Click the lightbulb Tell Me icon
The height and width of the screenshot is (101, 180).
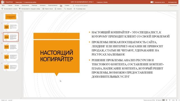tap(74, 6)
